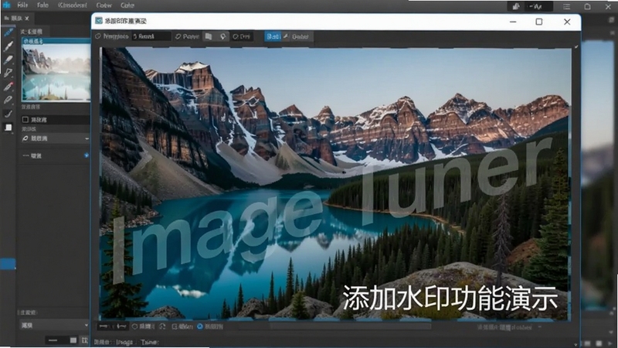Open the File menu
Viewport: 618px width, 348px height.
tap(22, 5)
